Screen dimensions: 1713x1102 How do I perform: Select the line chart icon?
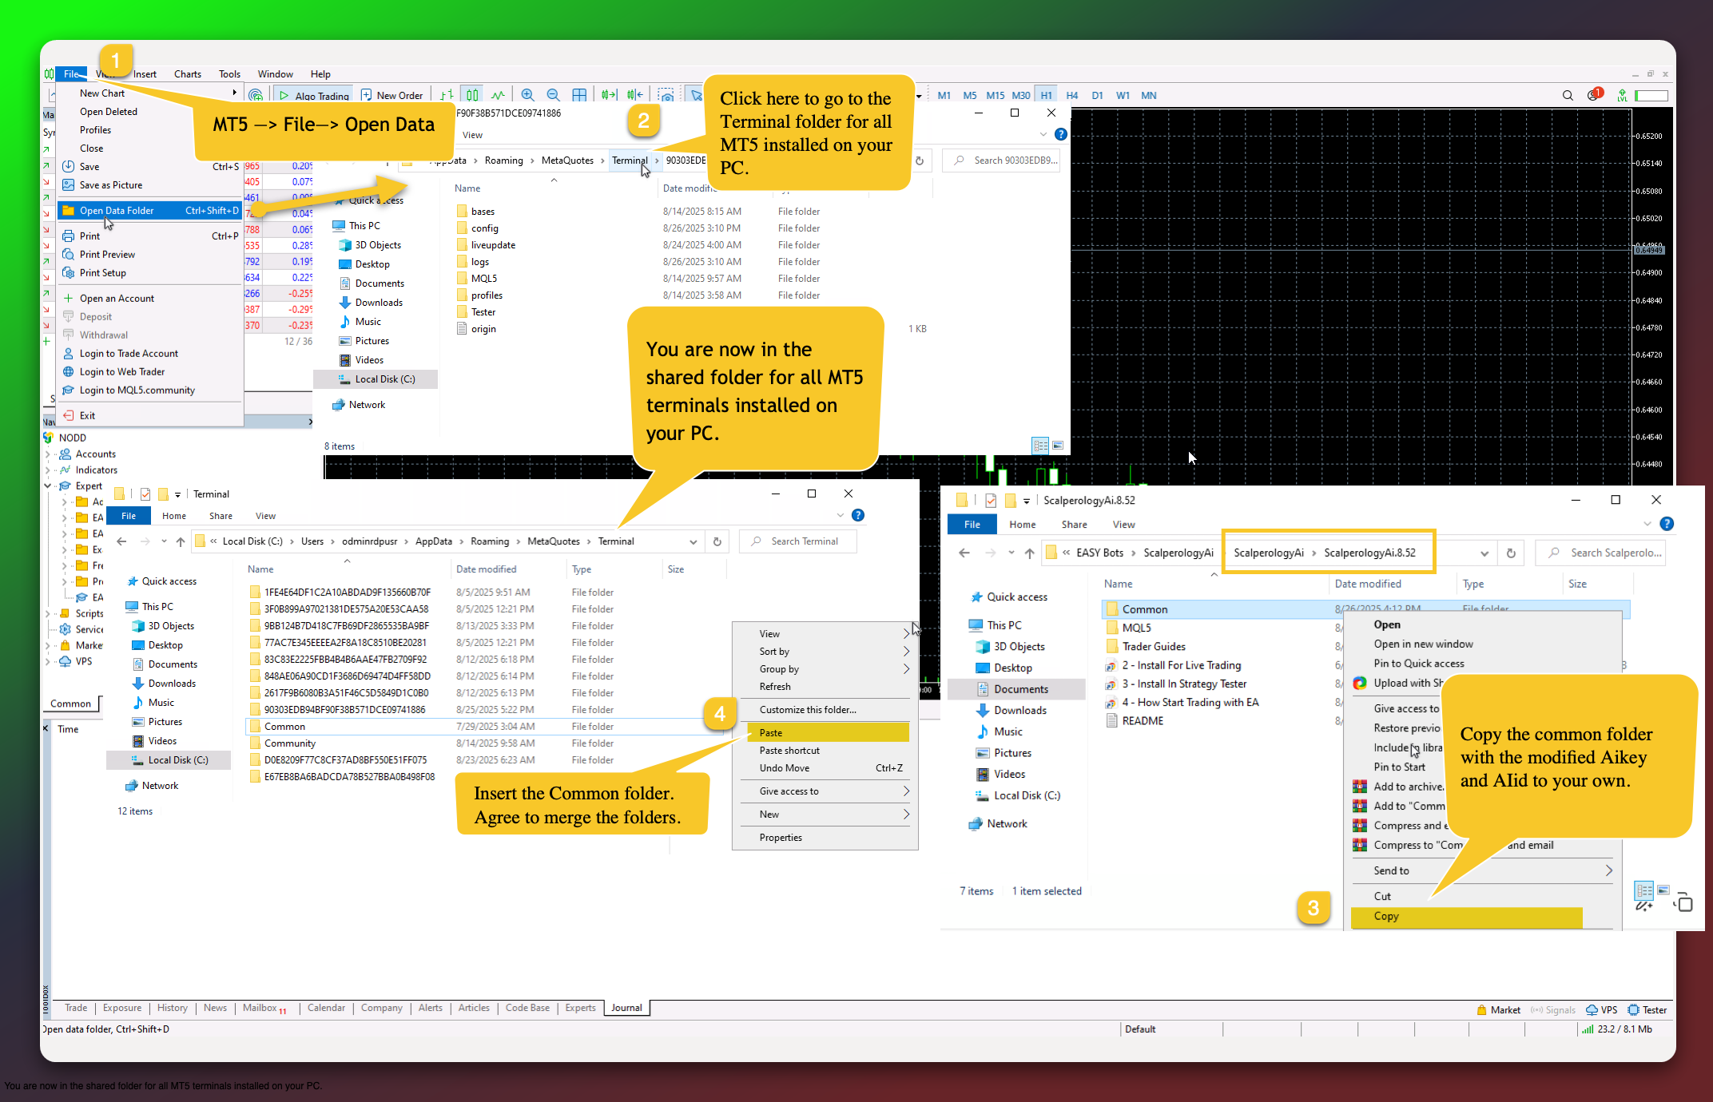pyautogui.click(x=498, y=95)
